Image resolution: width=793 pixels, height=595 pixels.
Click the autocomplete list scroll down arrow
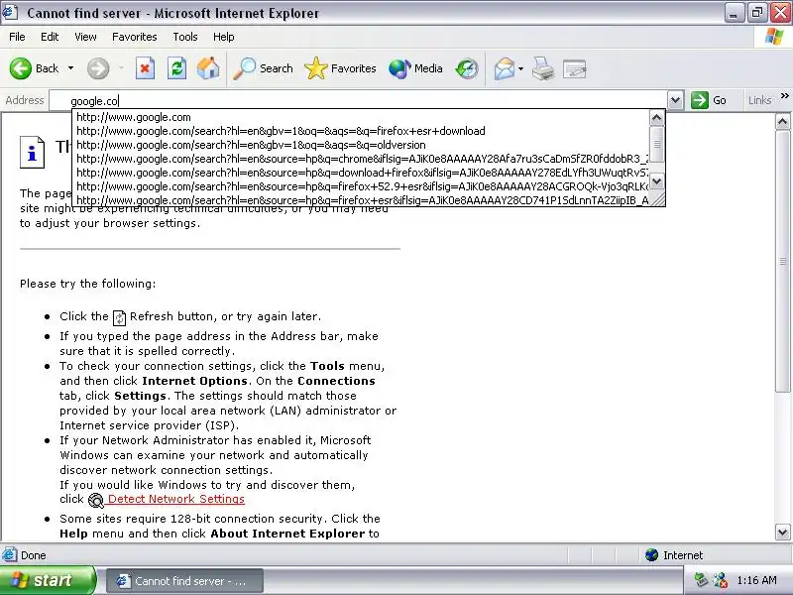[x=656, y=181]
